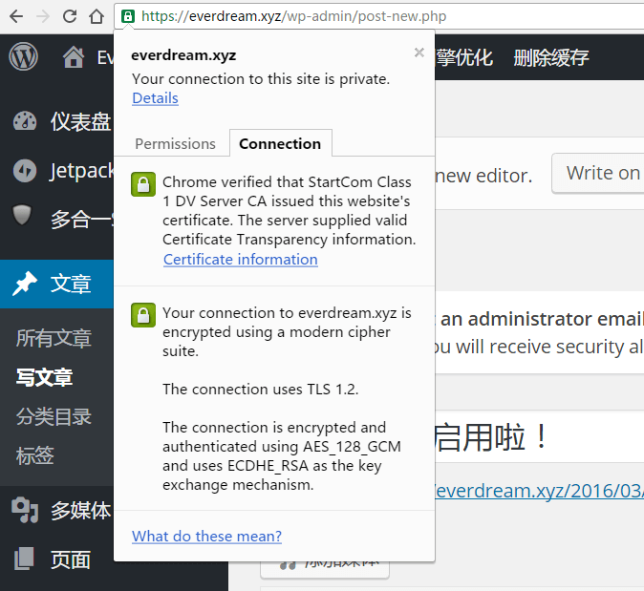Open the Certificate information link
The image size is (644, 591).
click(x=241, y=260)
